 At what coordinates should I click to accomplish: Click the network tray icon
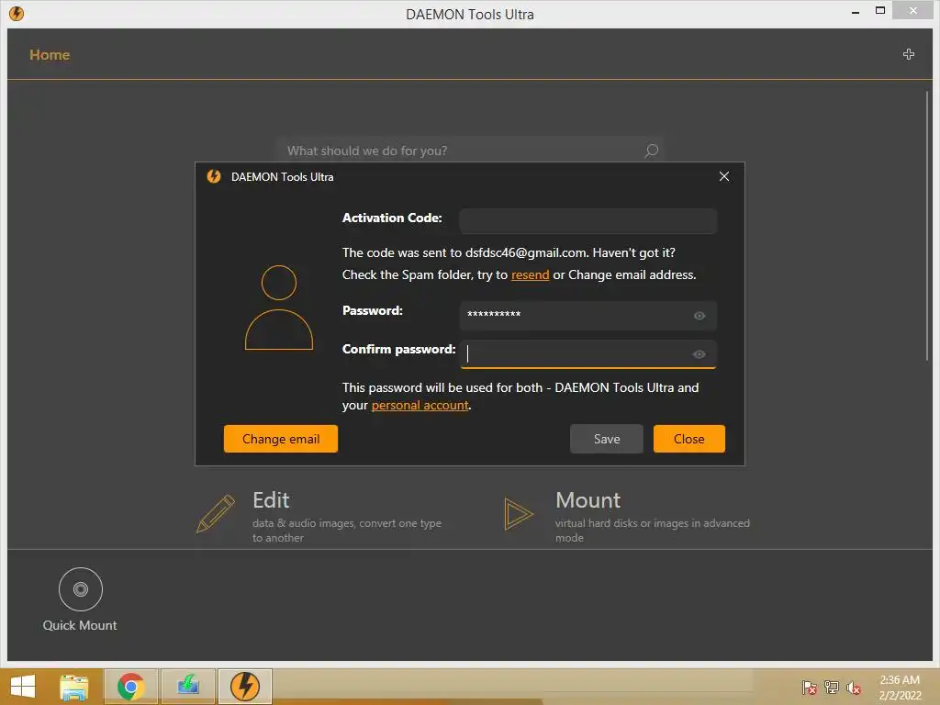click(x=832, y=687)
